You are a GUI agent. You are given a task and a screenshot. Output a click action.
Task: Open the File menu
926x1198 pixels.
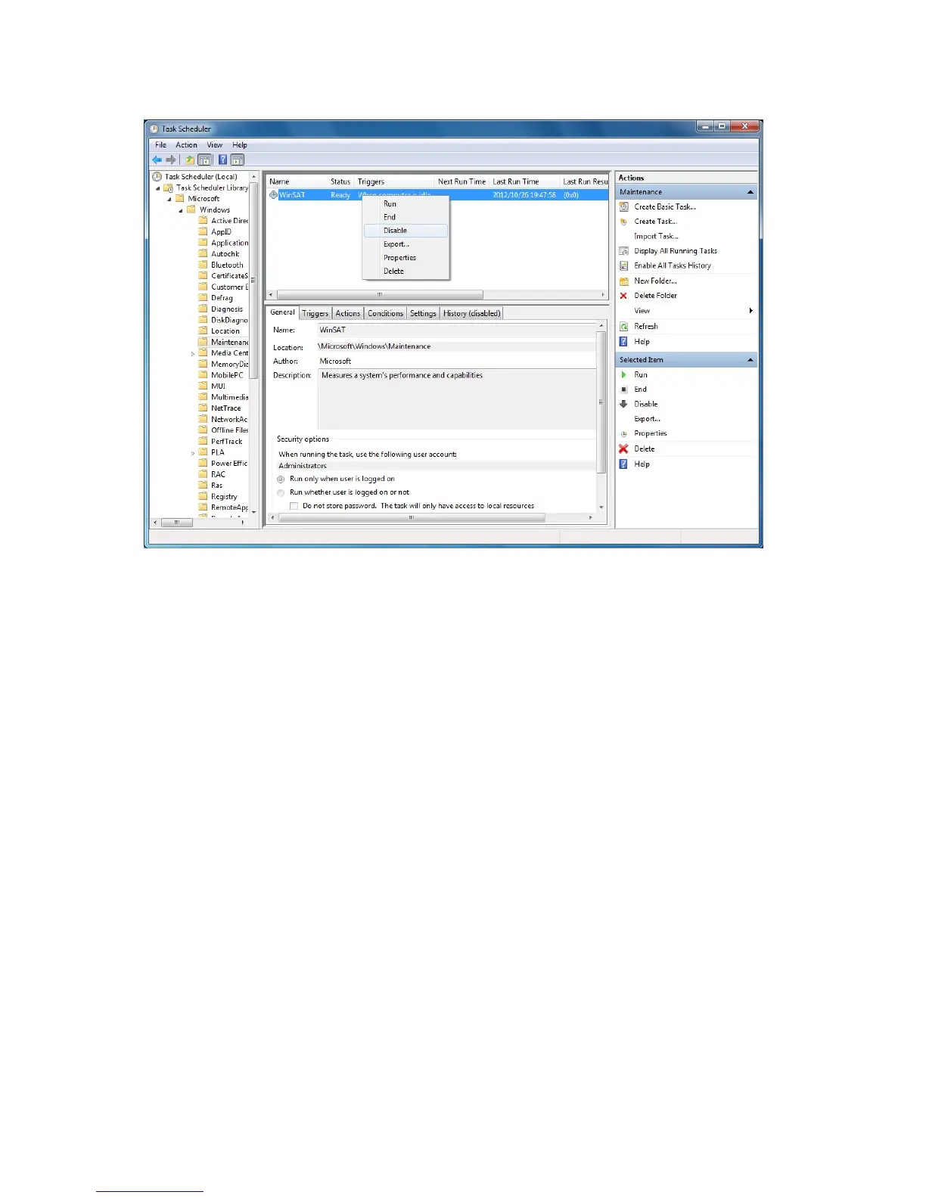tap(160, 145)
